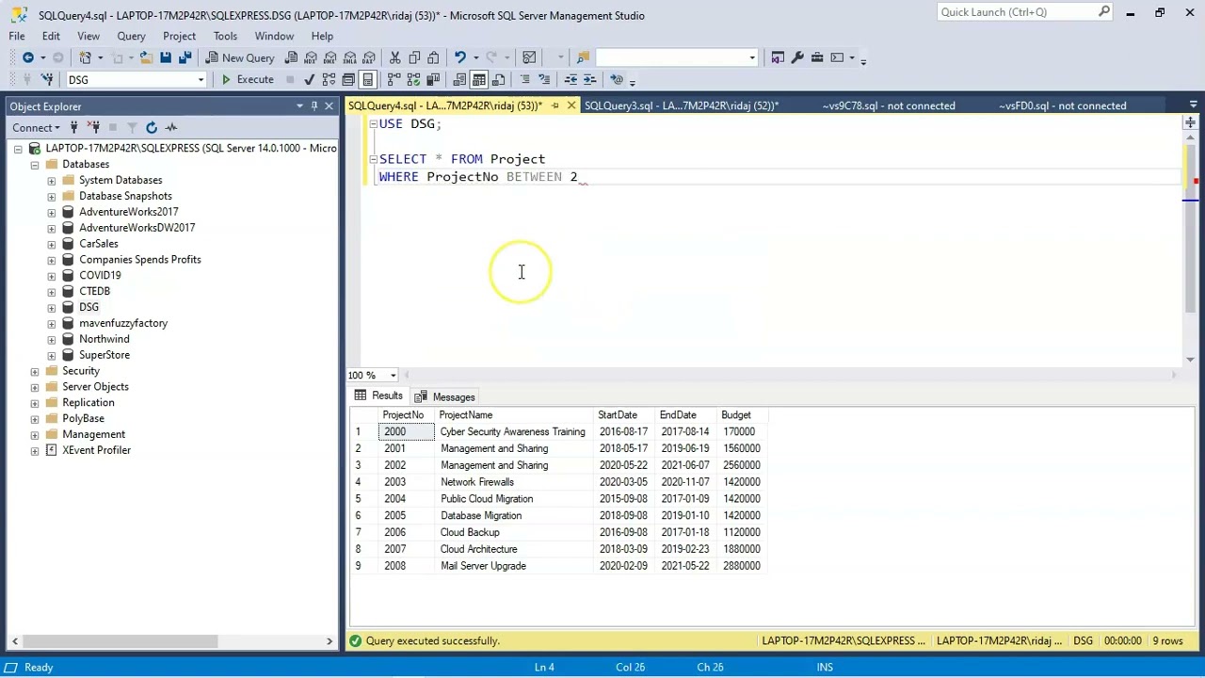Screen dimensions: 1205x678
Task: Click the Parse query checkmark icon
Action: 309,80
